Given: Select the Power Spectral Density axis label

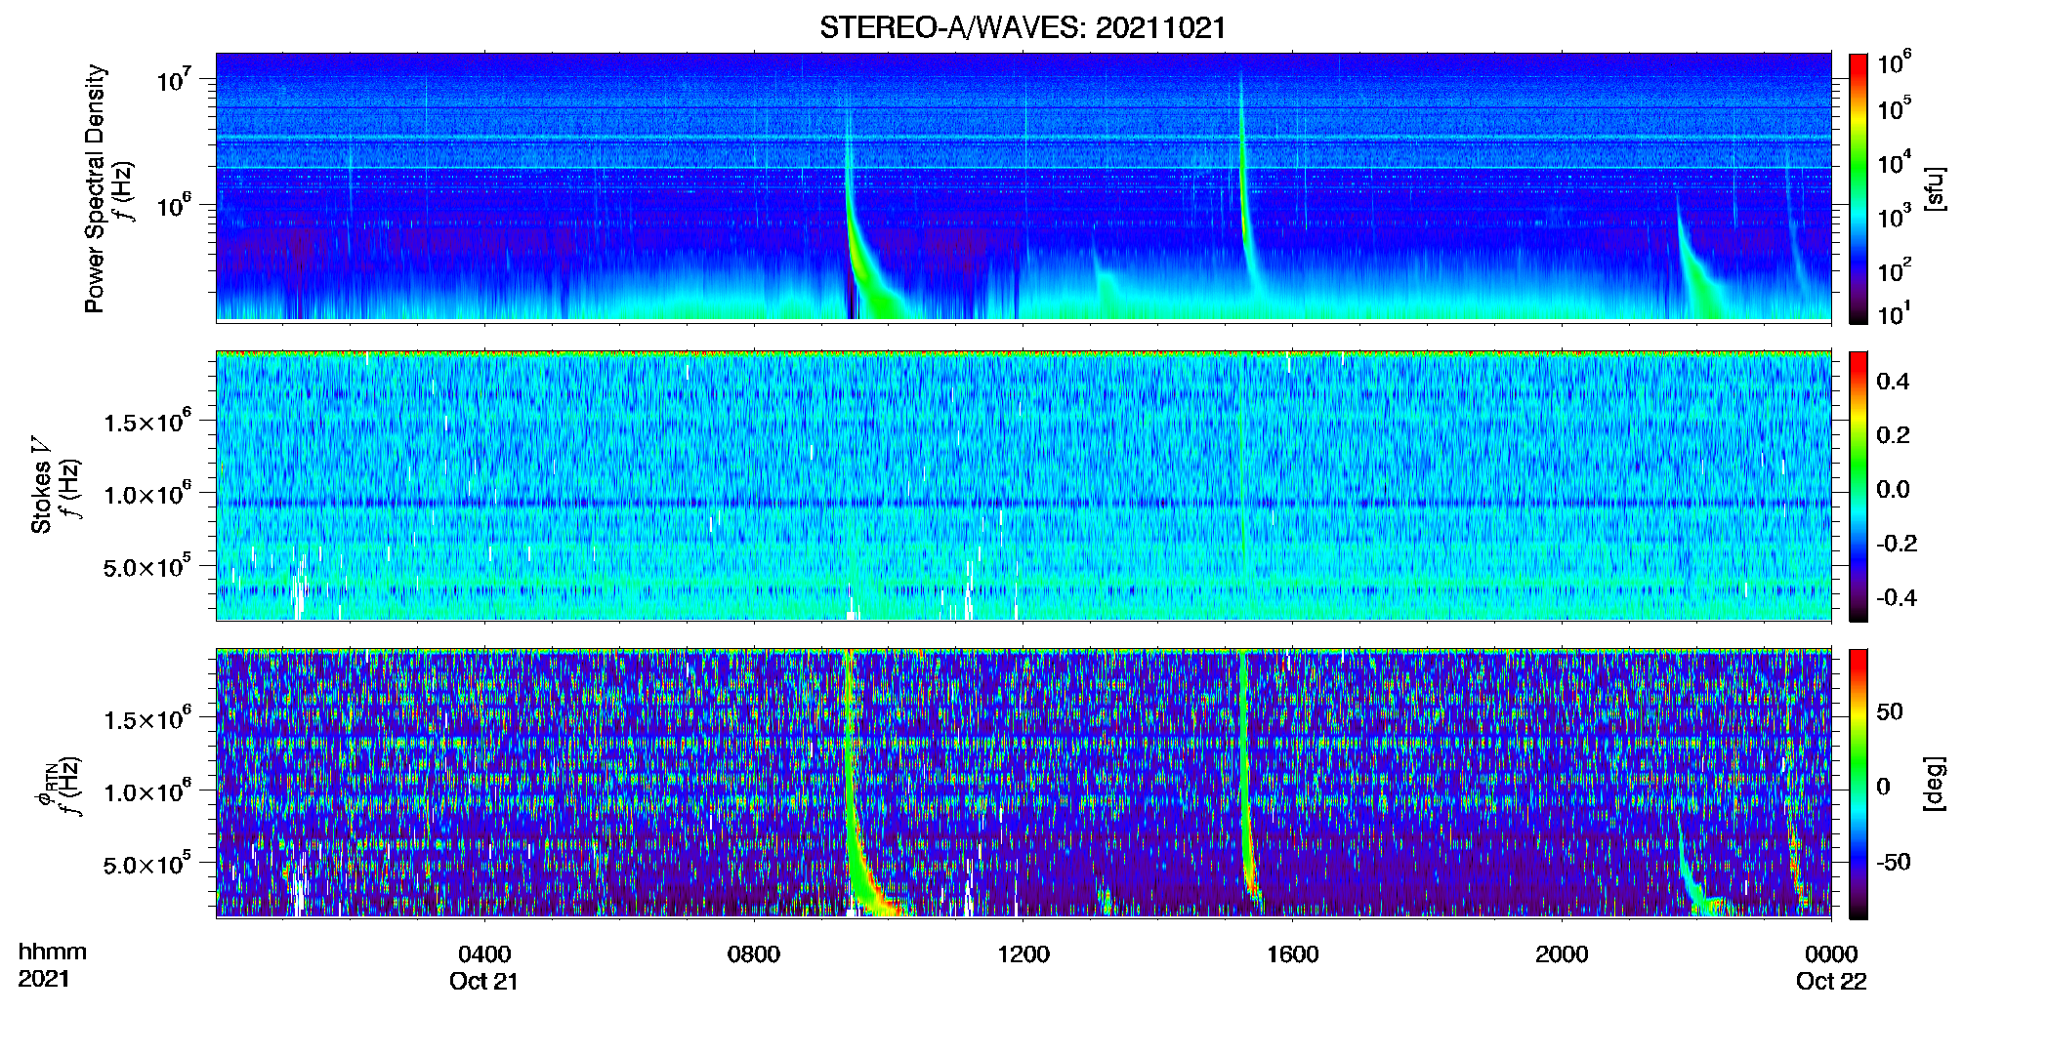Looking at the screenshot, I should [x=95, y=188].
